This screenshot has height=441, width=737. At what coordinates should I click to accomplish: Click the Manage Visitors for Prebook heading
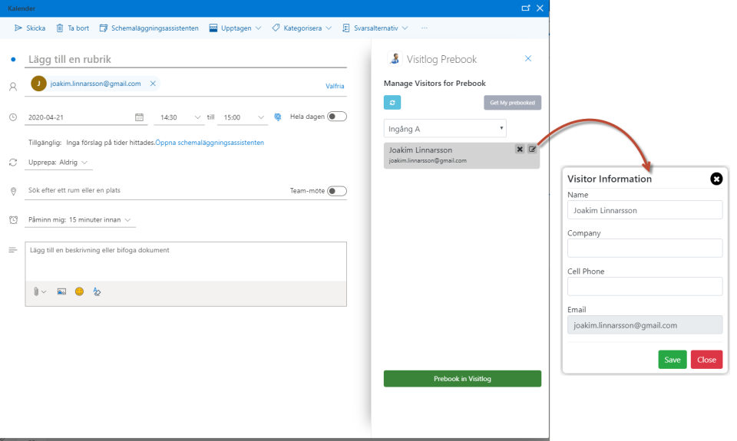click(x=435, y=83)
